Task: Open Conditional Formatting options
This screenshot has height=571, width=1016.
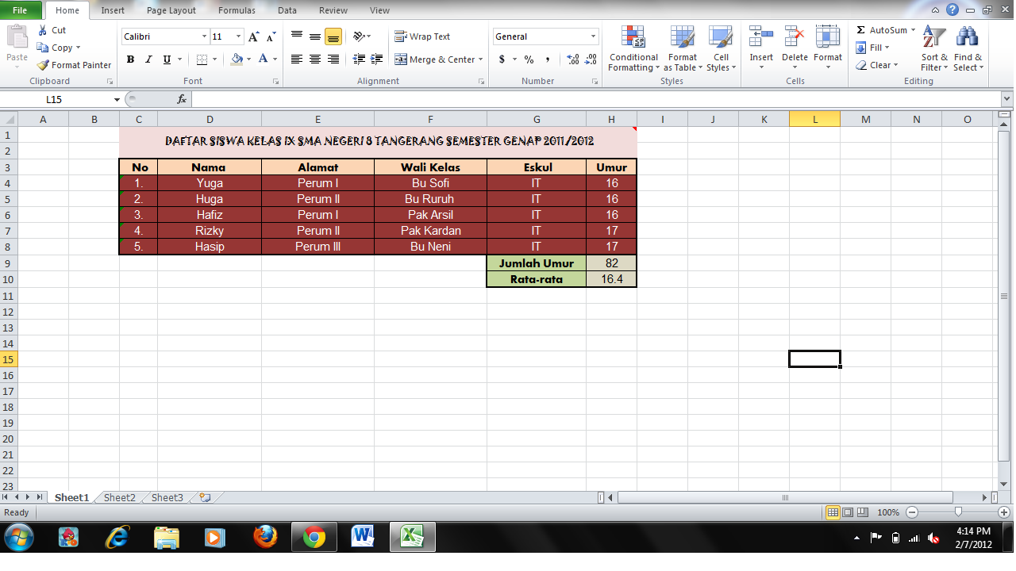Action: [x=633, y=49]
